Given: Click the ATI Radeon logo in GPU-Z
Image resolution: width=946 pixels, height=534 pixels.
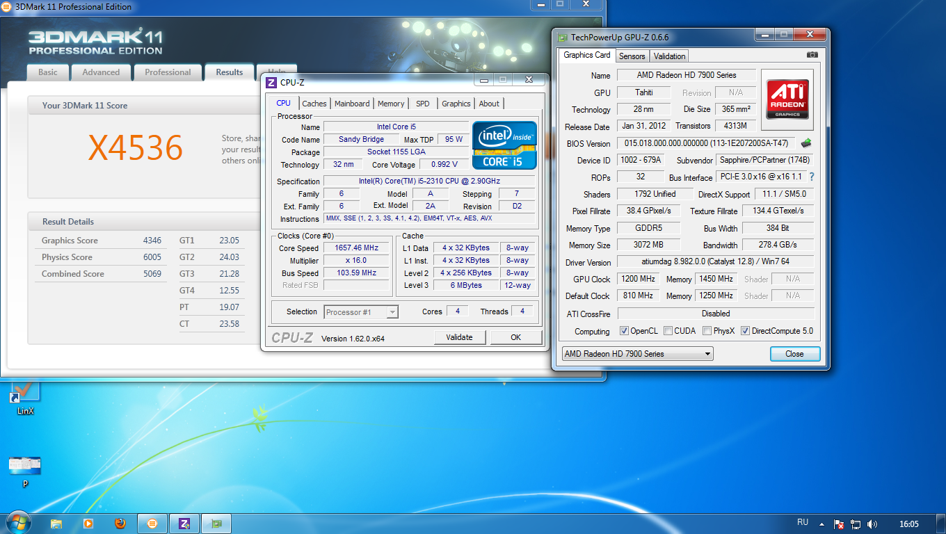Looking at the screenshot, I should (787, 99).
